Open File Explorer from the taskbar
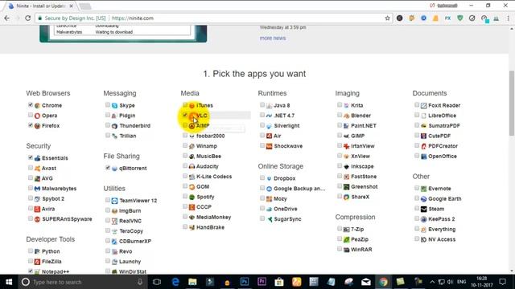 coord(192,282)
